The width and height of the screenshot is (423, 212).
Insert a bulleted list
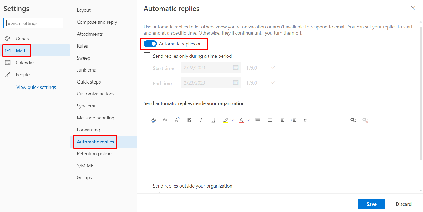[257, 120]
